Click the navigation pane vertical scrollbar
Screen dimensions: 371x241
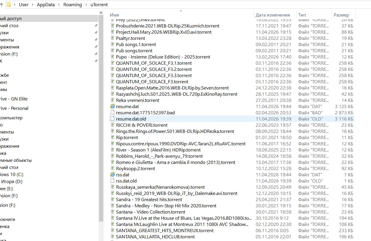click(101, 118)
